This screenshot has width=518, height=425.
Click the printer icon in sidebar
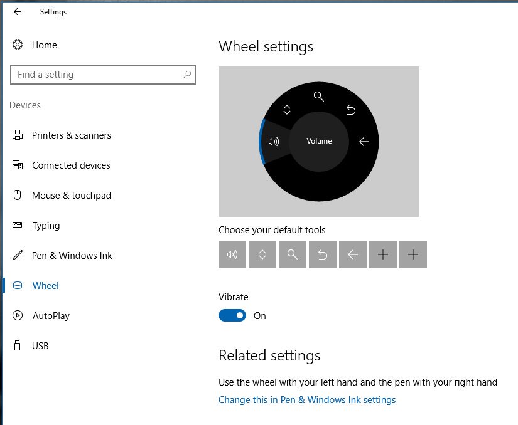[x=18, y=135]
